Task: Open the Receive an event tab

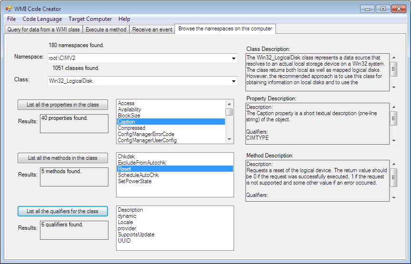Action: 152,29
